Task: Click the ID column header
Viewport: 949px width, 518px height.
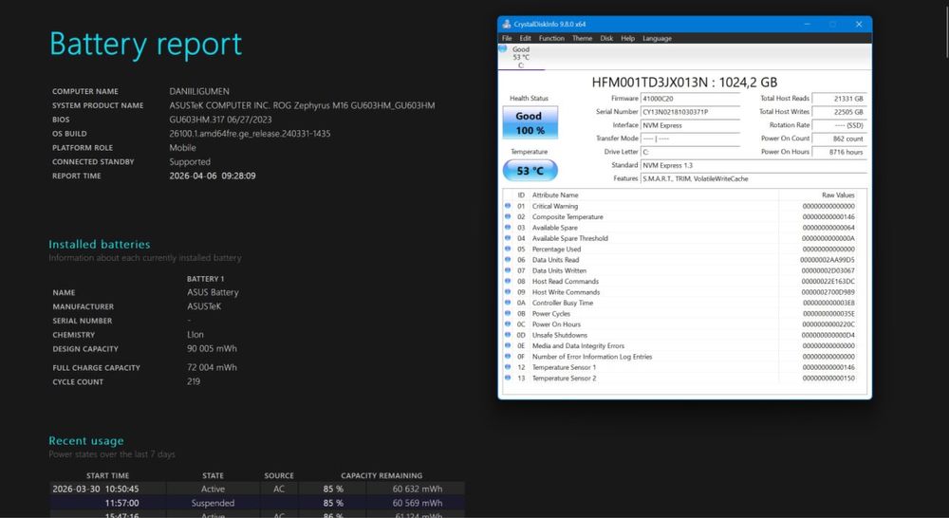Action: 521,194
